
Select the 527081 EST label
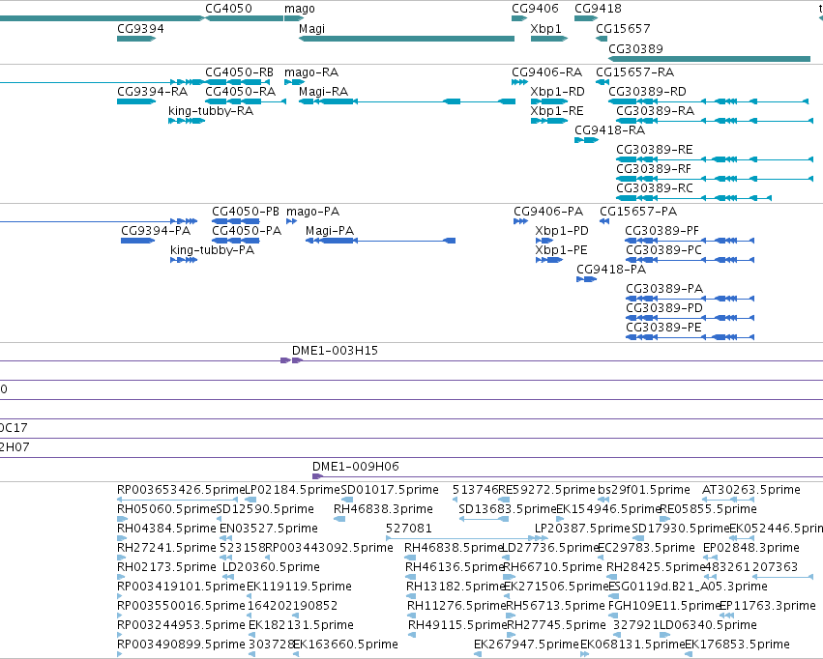pos(408,529)
